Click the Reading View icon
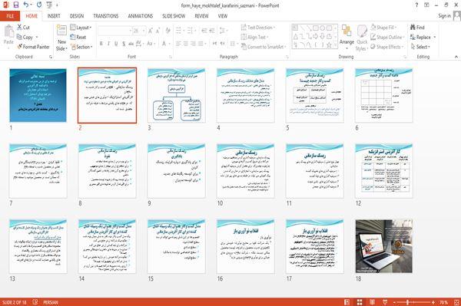This screenshot has width=461, height=306. (x=372, y=302)
